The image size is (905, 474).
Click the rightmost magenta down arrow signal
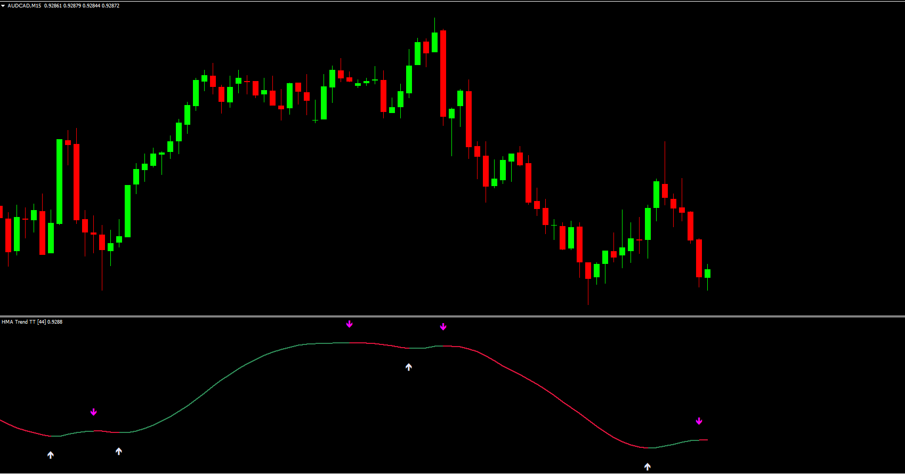[x=699, y=421]
